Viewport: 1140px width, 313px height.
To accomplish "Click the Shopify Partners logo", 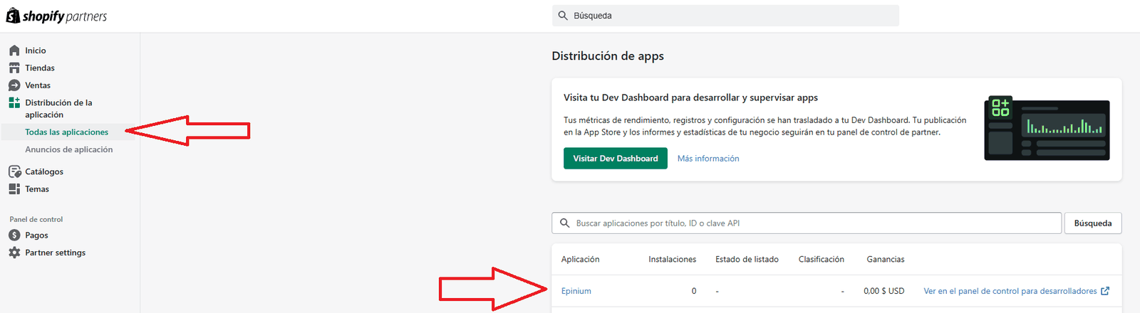I will pyautogui.click(x=56, y=16).
